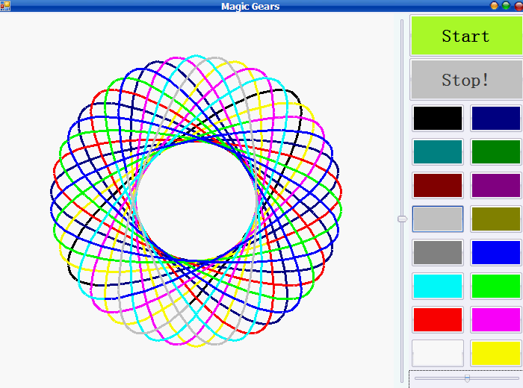523x388 pixels.
Task: Click the horizontal slider thumb at bottom
Action: coord(467,378)
